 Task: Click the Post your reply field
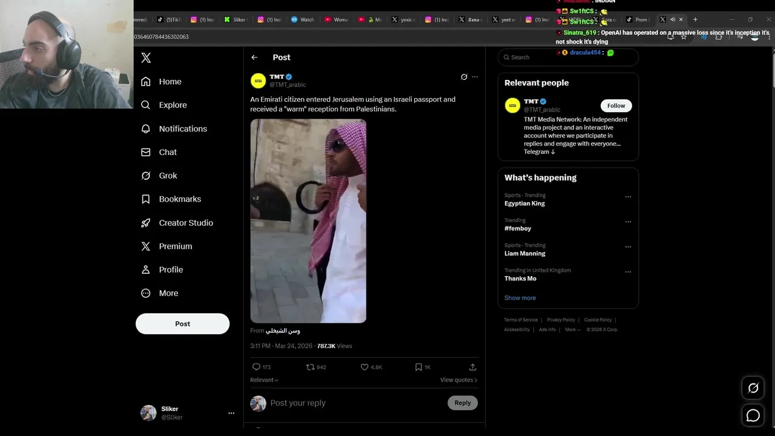[x=357, y=403]
